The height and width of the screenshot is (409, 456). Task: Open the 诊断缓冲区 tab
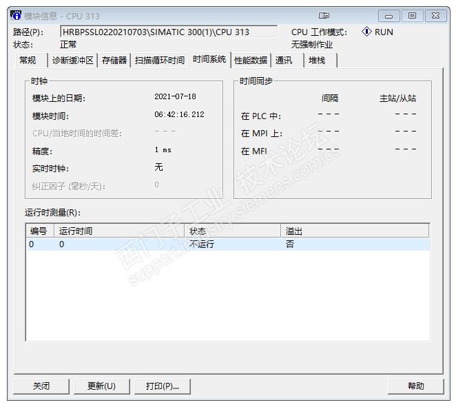click(73, 60)
